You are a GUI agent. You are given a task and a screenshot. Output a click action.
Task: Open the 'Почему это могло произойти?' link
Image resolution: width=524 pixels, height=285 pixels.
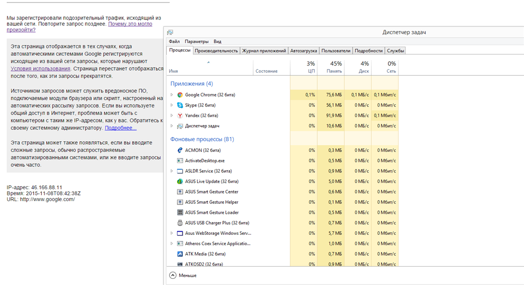[130, 24]
